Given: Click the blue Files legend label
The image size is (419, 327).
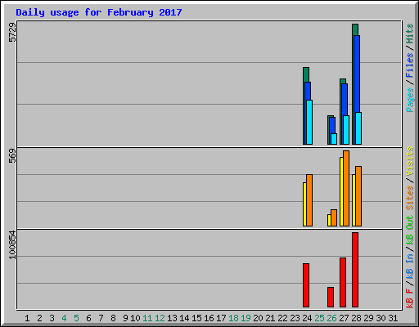Looking at the screenshot, I should (410, 65).
